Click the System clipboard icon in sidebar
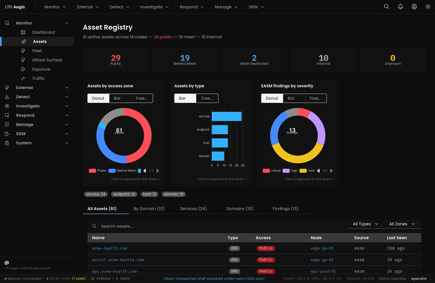This screenshot has width=435, height=283. tap(7, 143)
